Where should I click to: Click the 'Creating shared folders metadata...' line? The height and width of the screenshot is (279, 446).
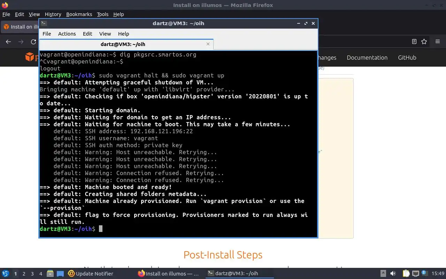click(x=123, y=194)
